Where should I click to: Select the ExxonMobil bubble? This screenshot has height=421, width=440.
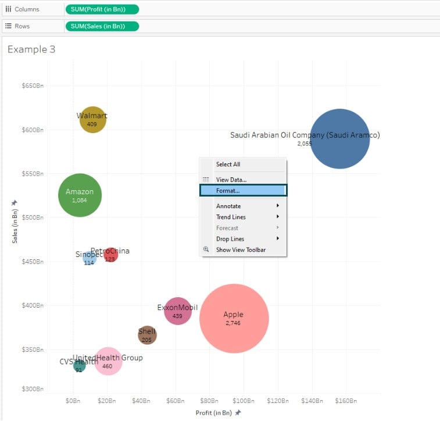click(x=178, y=311)
